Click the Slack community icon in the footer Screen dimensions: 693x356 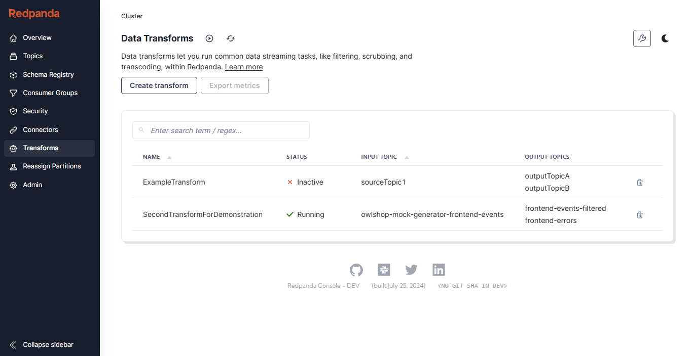[384, 270]
